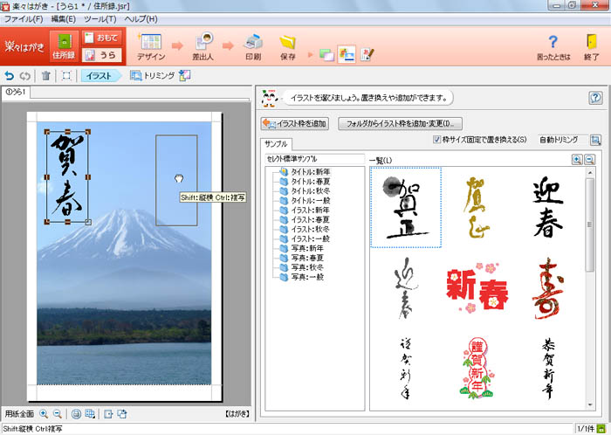611x435 pixels.
Task: Click the trash delete icon
Action: 45,75
